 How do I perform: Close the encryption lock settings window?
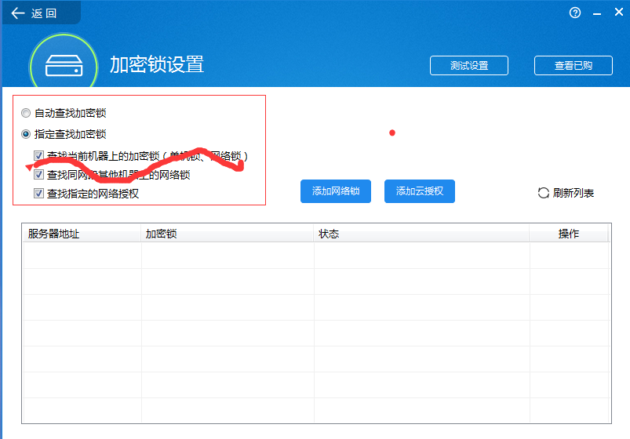coord(619,13)
